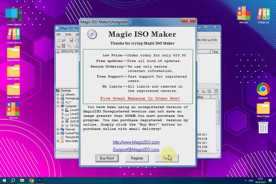Collapse the Computer tree node
Viewport: 276px width, 184px height.
(x=58, y=106)
